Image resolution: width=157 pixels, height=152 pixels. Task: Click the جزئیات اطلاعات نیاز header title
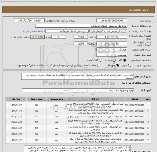coord(139,10)
